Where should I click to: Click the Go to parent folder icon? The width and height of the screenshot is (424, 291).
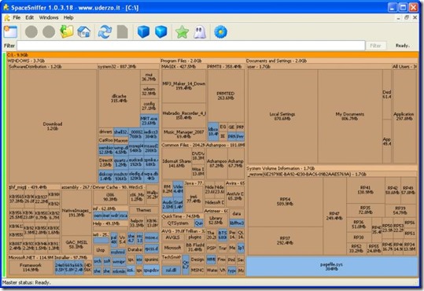click(67, 32)
